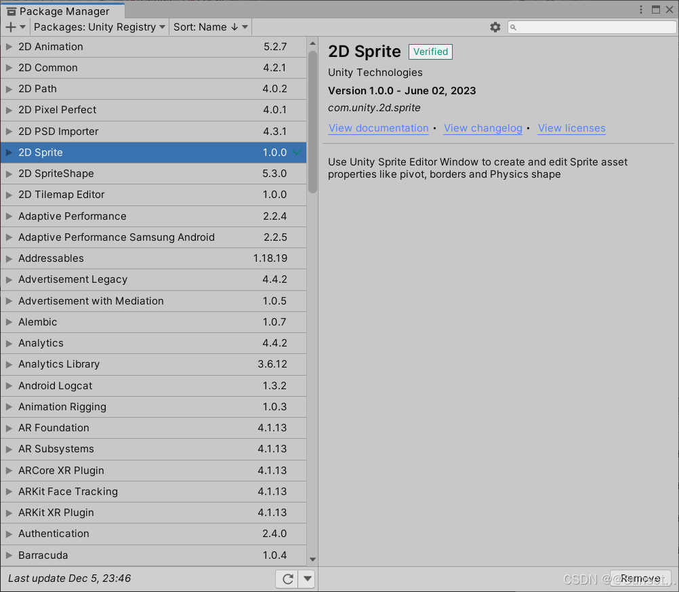Open Sort: Name dropdown
The height and width of the screenshot is (592, 679).
pyautogui.click(x=211, y=27)
